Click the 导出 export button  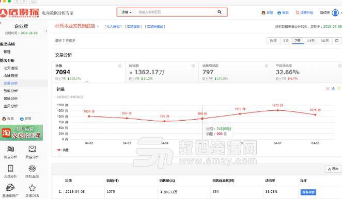tap(333, 169)
